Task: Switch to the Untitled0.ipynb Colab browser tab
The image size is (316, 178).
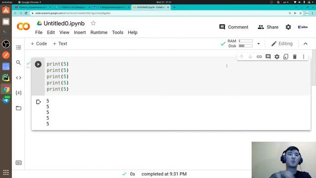Action: click(x=151, y=7)
